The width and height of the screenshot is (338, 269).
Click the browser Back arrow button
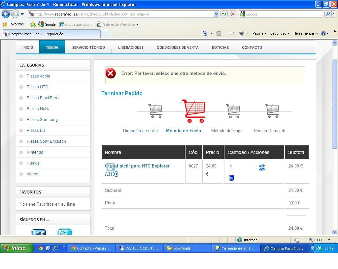6,14
